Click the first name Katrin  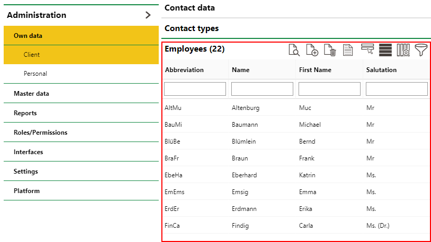(307, 175)
